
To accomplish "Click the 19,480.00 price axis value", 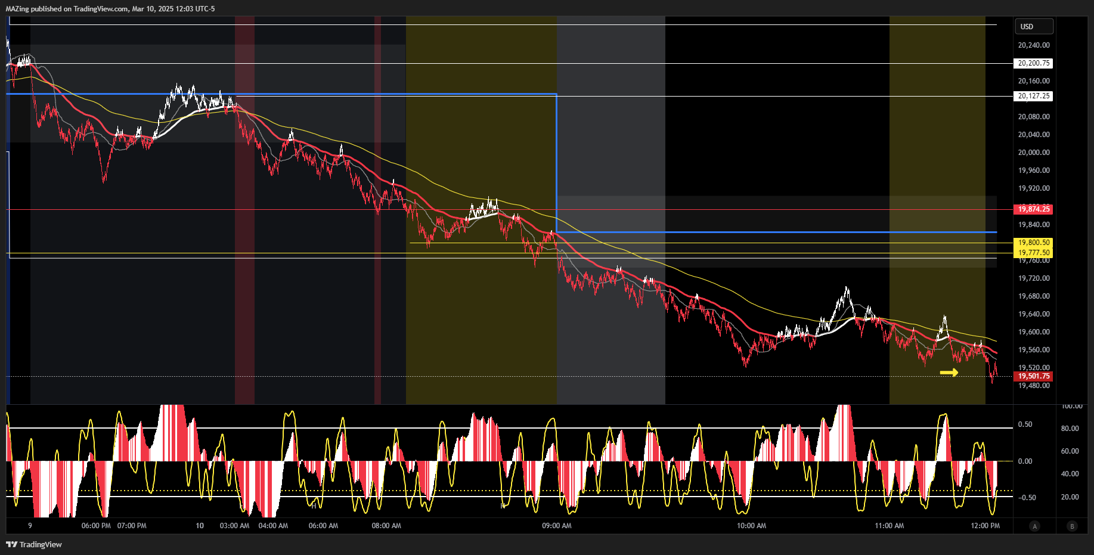I will coord(1034,386).
